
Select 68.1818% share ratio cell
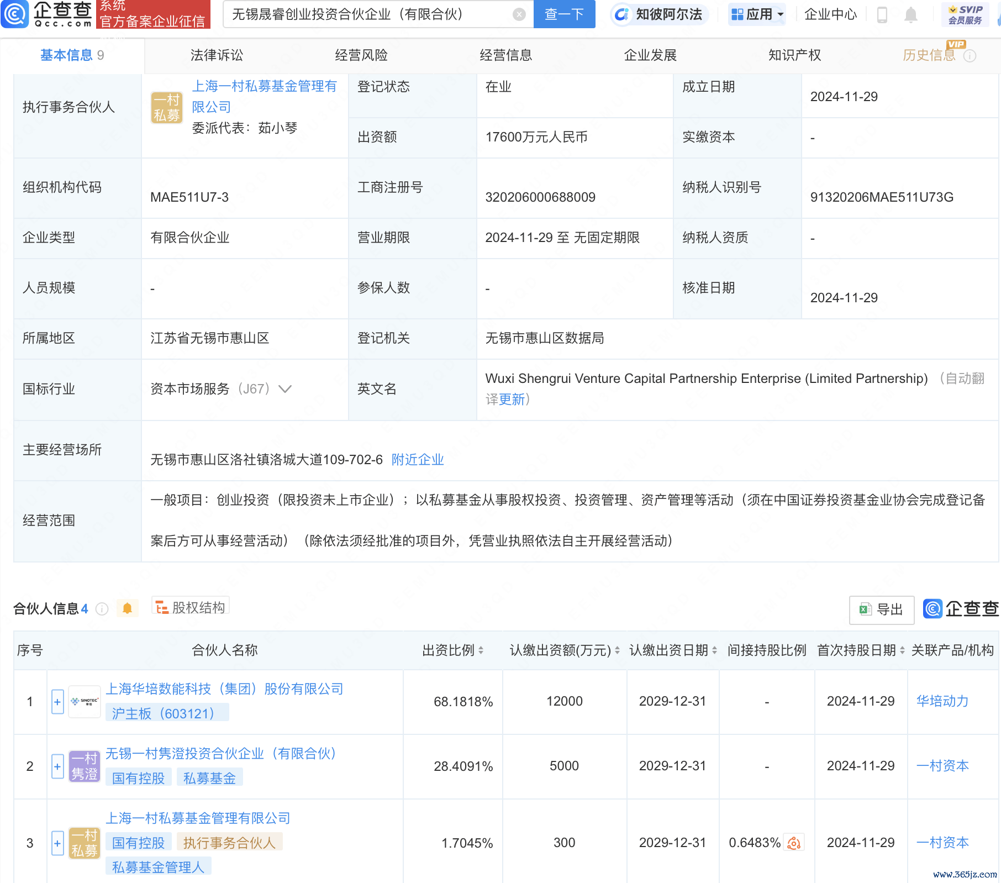pyautogui.click(x=463, y=702)
